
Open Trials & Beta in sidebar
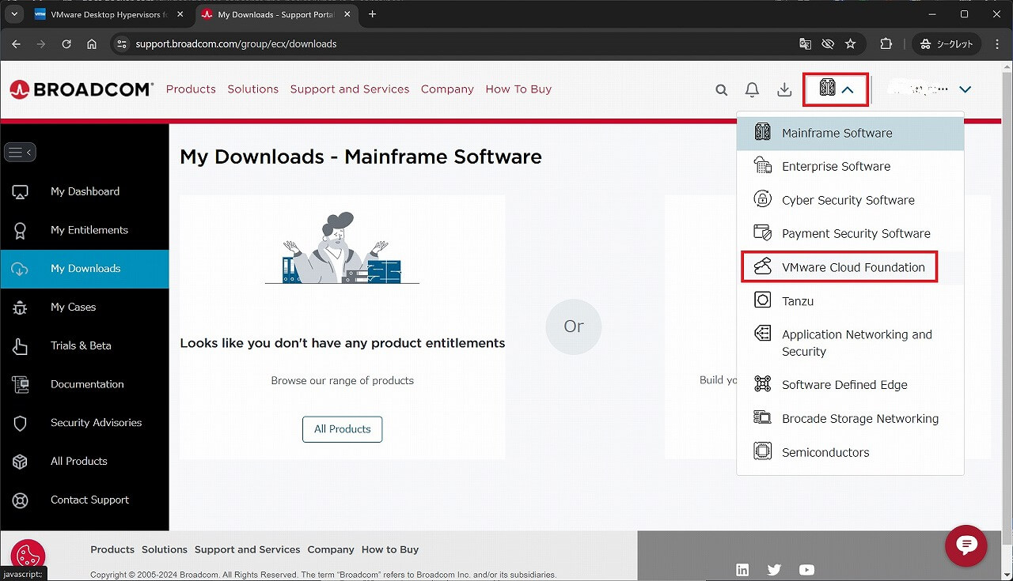pyautogui.click(x=85, y=345)
